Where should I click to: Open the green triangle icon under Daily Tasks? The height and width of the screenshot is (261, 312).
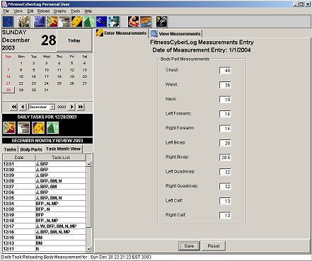53,127
